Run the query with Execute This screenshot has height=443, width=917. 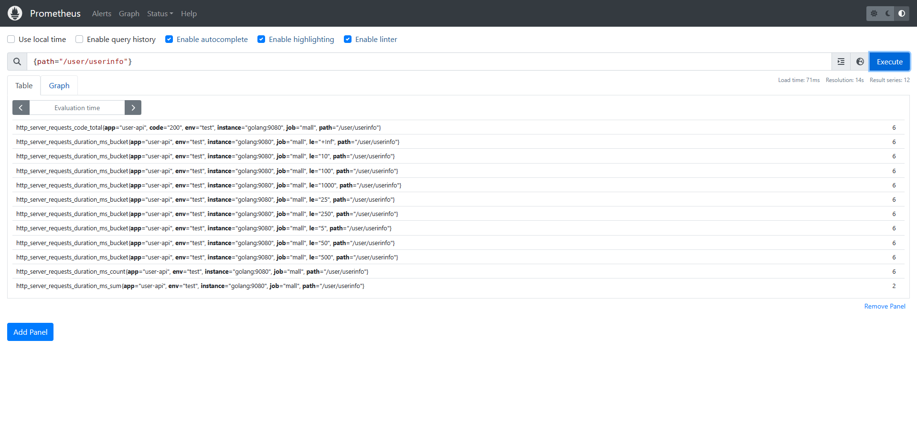[890, 62]
